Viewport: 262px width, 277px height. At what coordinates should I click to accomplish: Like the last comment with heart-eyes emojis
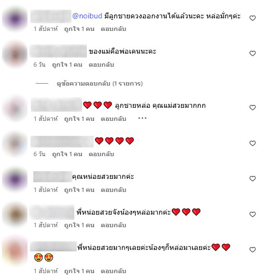[252, 249]
